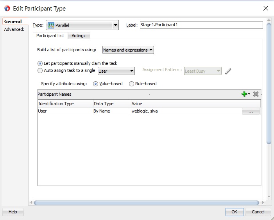Click the Label text field

click(201, 25)
